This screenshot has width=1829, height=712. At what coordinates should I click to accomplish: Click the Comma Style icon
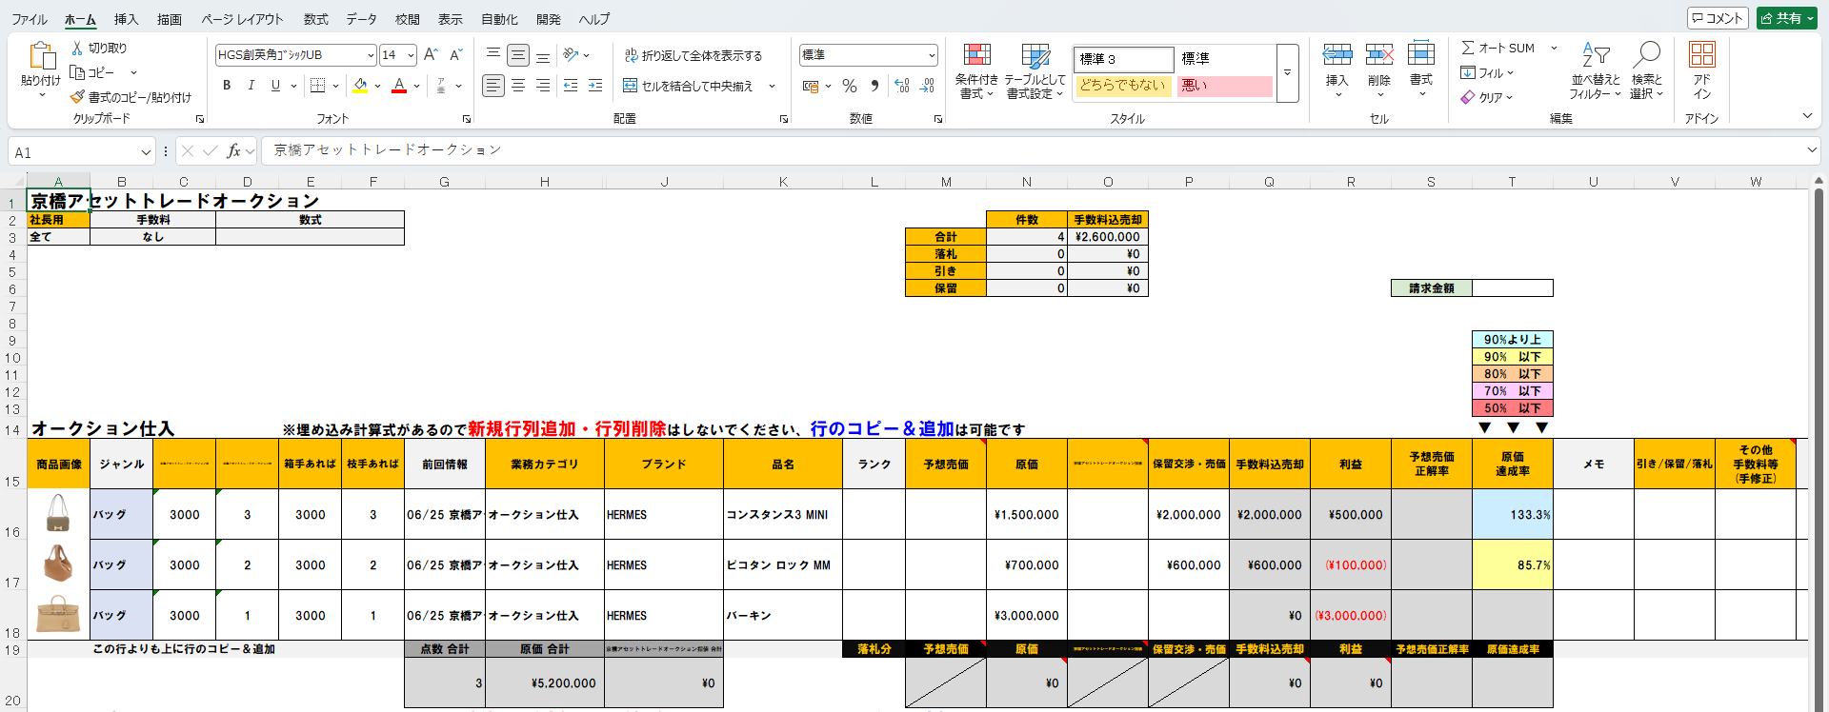pyautogui.click(x=874, y=86)
